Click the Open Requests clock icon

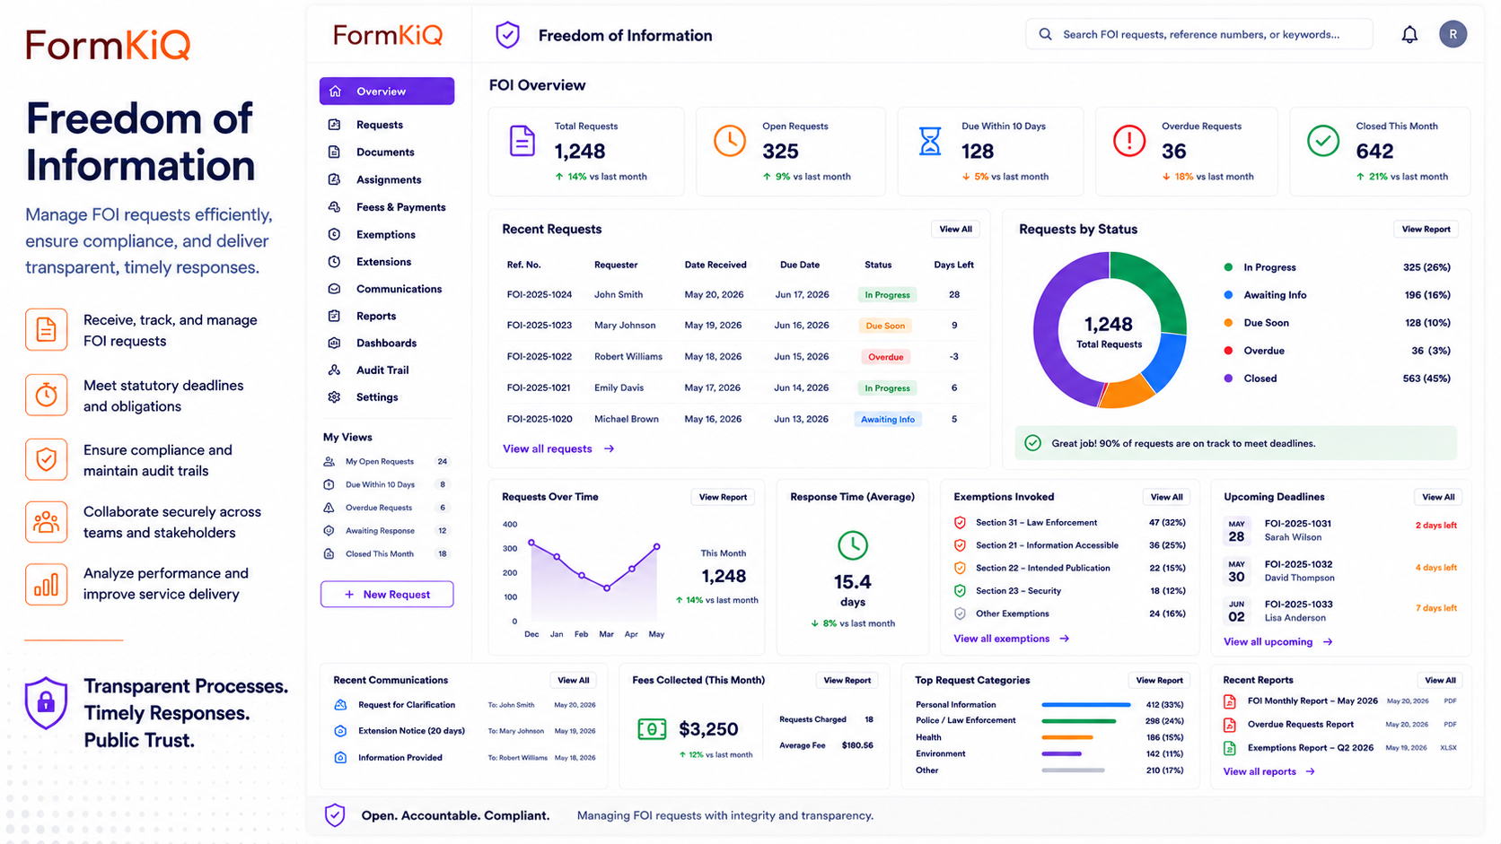[x=730, y=141]
